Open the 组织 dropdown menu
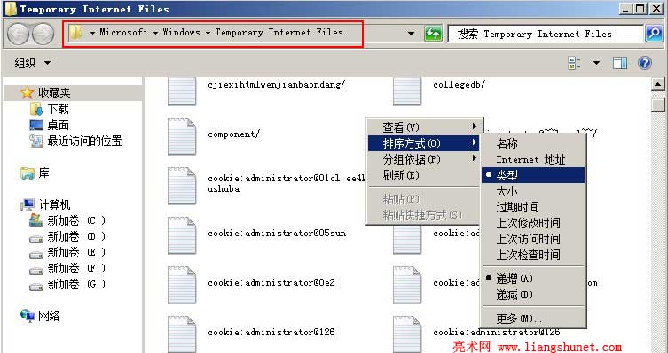 click(33, 64)
